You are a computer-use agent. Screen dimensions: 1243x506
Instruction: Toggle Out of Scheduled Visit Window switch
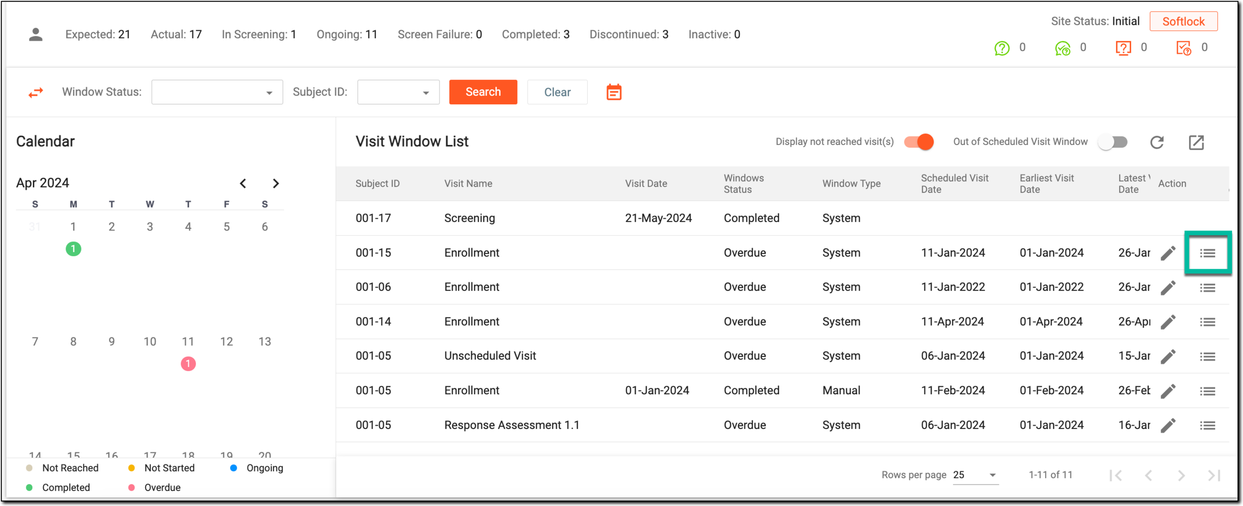pyautogui.click(x=1112, y=142)
